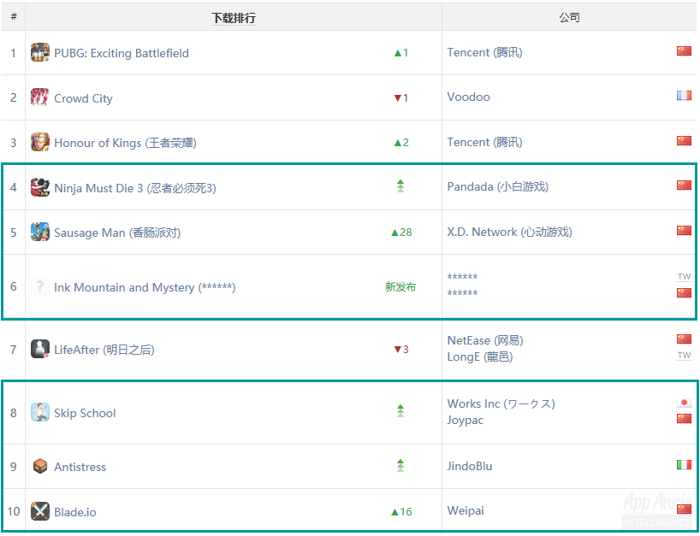Open Ink Mountain and Mystery link
The height and width of the screenshot is (536, 700).
pos(145,287)
